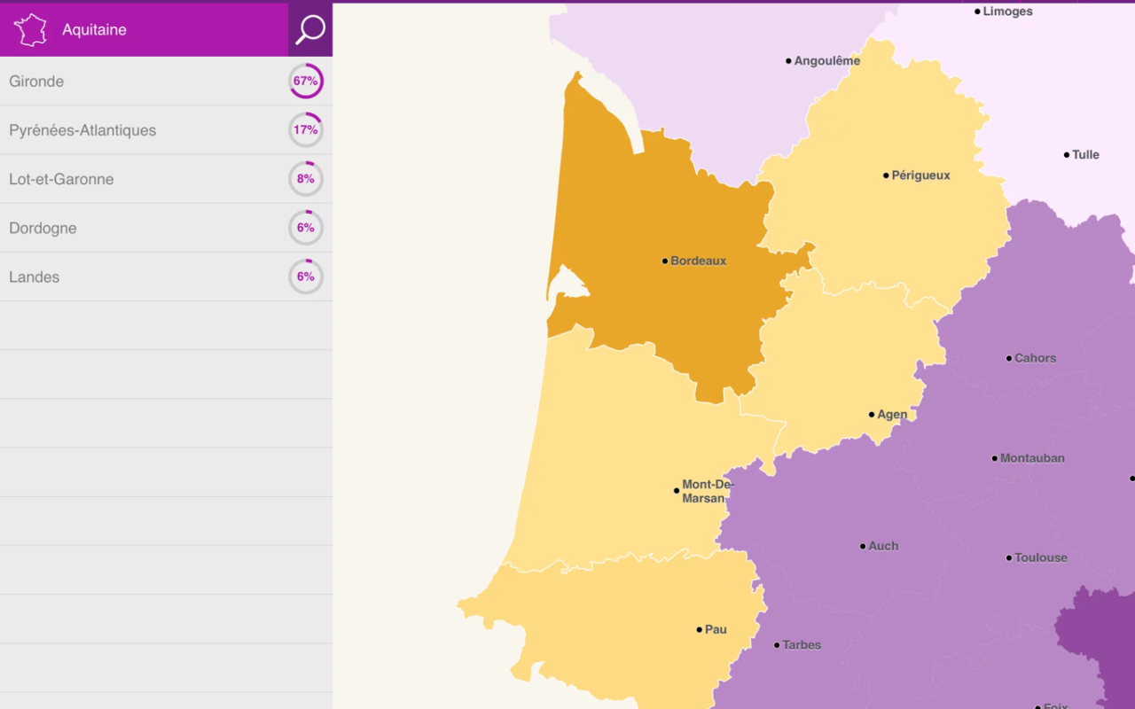Viewport: 1135px width, 709px height.
Task: Click the Auch city label
Action: point(883,546)
